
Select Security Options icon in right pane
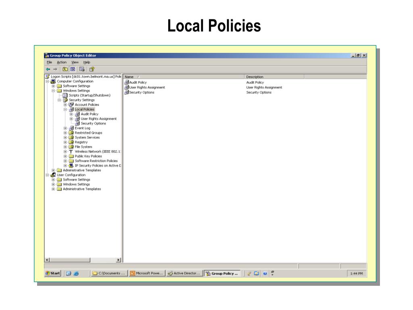(x=126, y=92)
